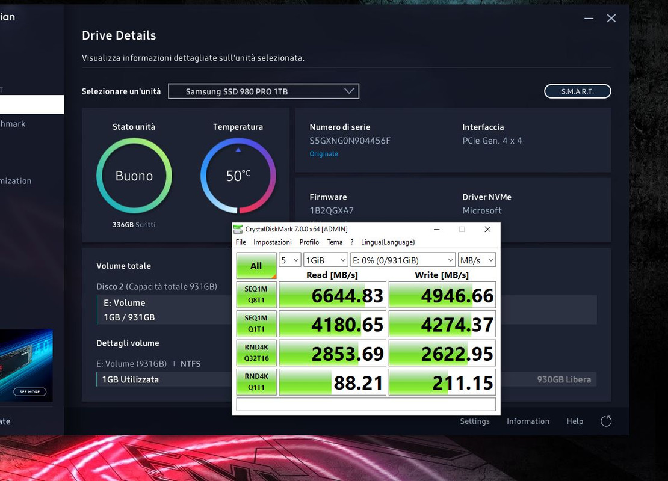Click the empty comment field in CrystalDiskMark
The image size is (668, 481).
[366, 404]
